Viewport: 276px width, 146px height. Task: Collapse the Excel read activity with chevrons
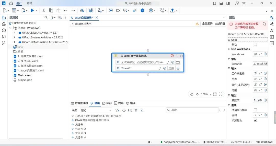coord(181,56)
